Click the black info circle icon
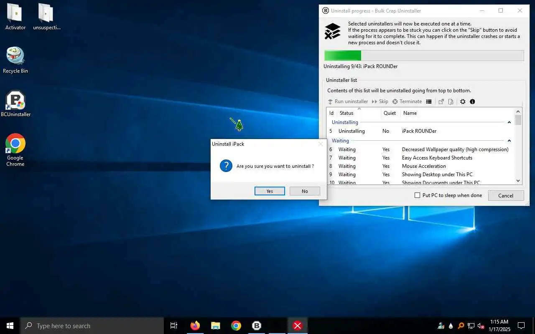 [x=472, y=101]
